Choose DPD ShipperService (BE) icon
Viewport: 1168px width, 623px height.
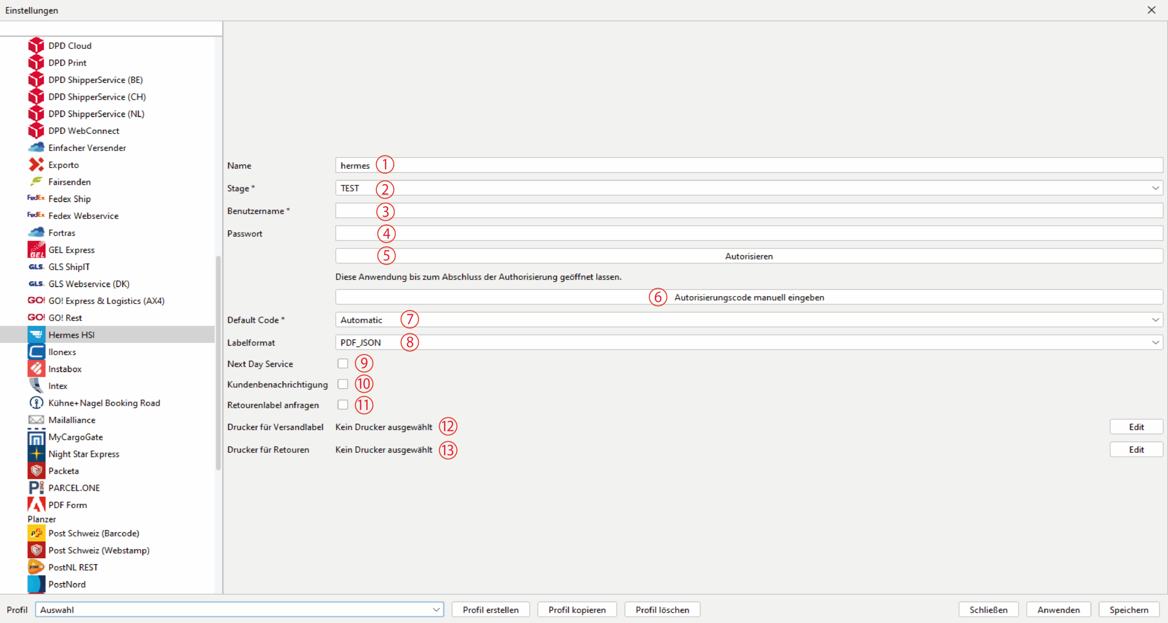tap(36, 80)
